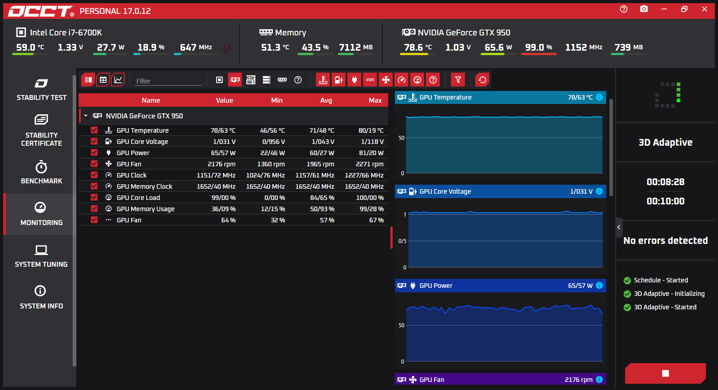
Task: Sort the table by the Name column
Action: pyautogui.click(x=151, y=100)
